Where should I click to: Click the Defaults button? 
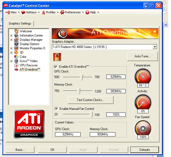tap(145, 150)
